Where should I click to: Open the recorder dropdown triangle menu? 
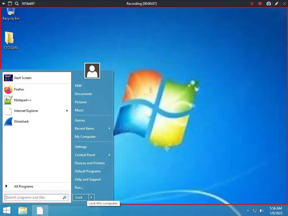click(3, 3)
